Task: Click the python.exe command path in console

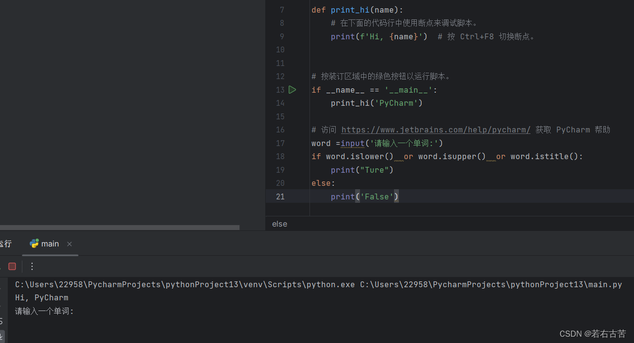Action: coord(185,284)
